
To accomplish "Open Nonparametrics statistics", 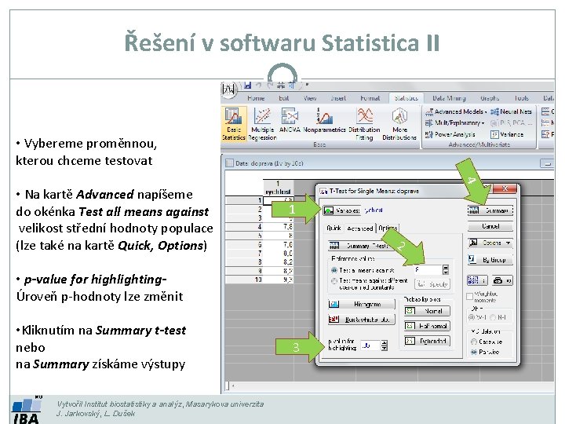I will (x=324, y=120).
